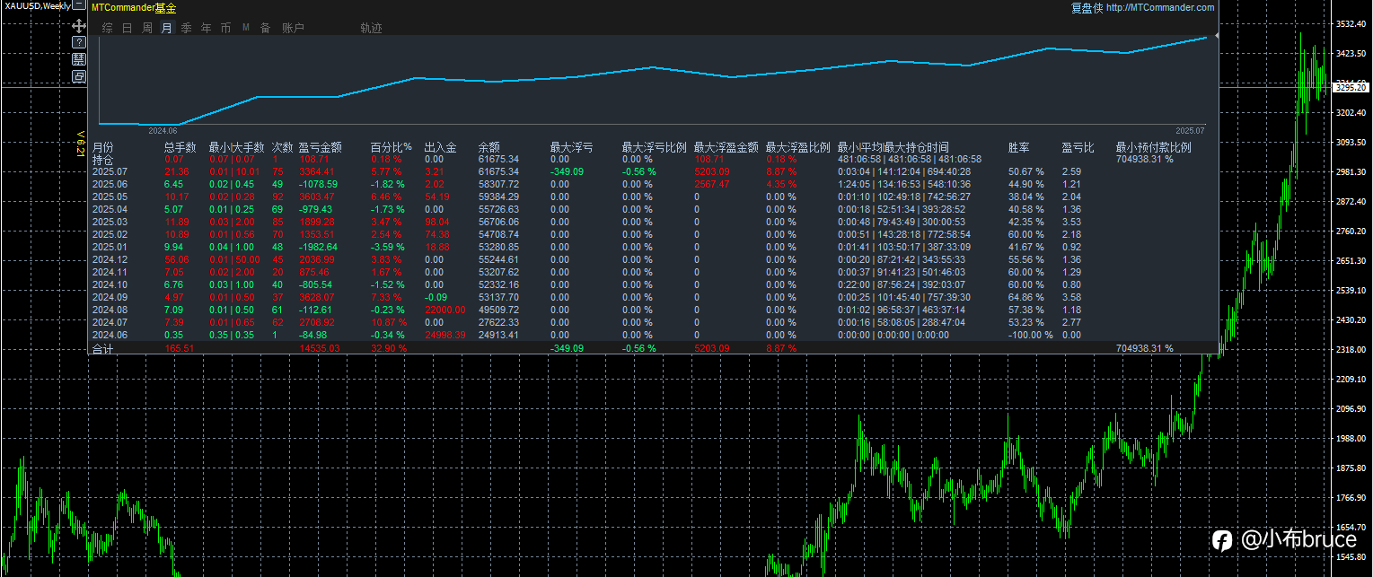Click the 2025.07 end label on chart axis
This screenshot has height=577, width=1373.
point(1190,131)
